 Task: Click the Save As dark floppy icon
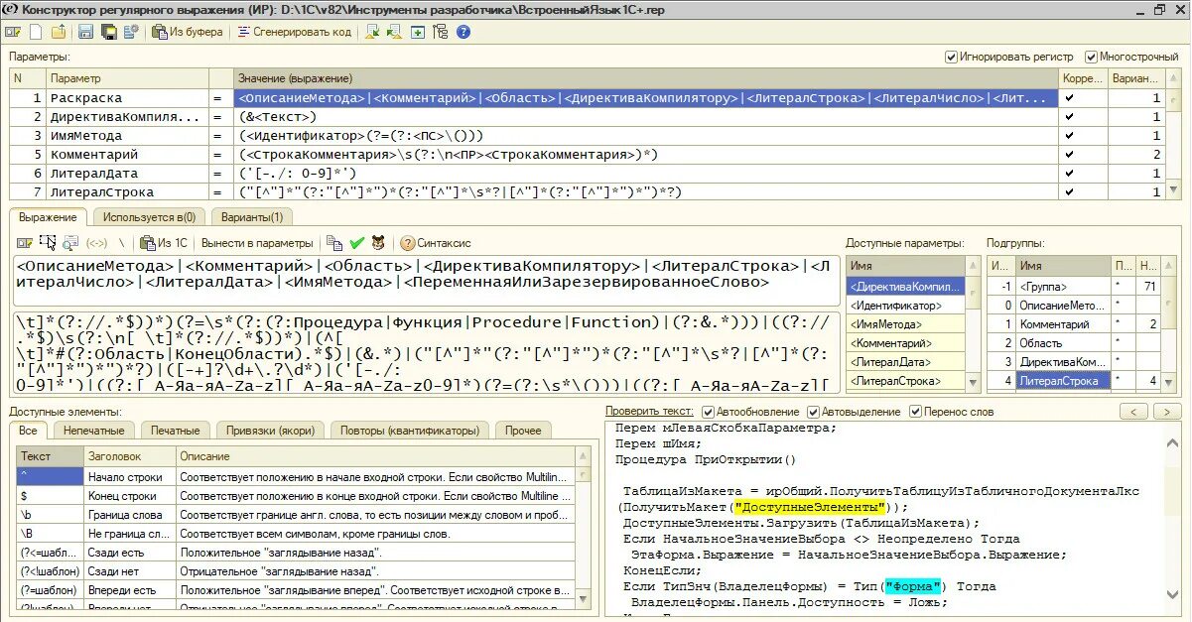point(108,32)
